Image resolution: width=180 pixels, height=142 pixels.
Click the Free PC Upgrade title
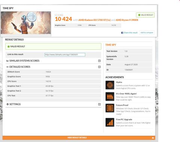point(124,120)
